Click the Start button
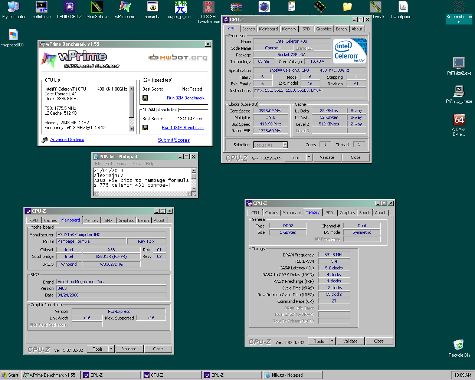The height and width of the screenshot is (380, 475). (x=10, y=375)
